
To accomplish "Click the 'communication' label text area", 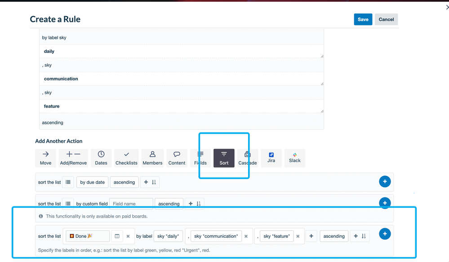I will pyautogui.click(x=182, y=79).
